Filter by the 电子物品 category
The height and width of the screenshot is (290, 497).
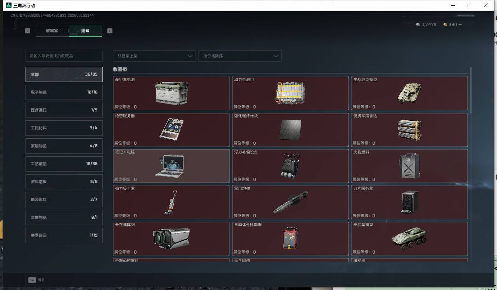click(x=64, y=92)
